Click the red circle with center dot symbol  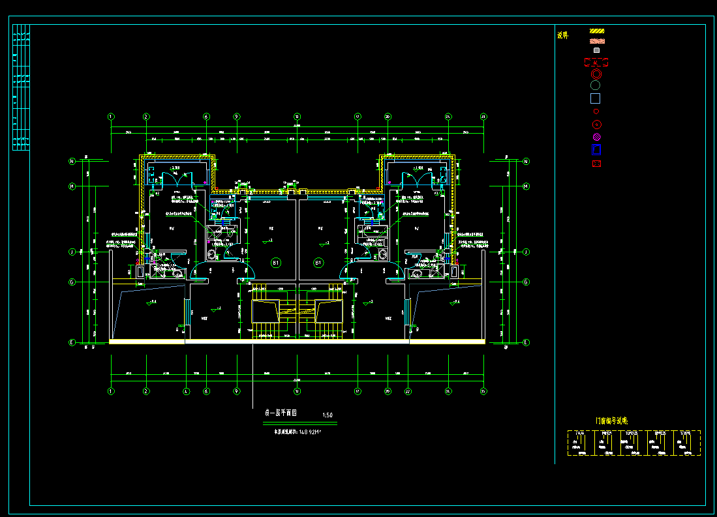pos(596,125)
